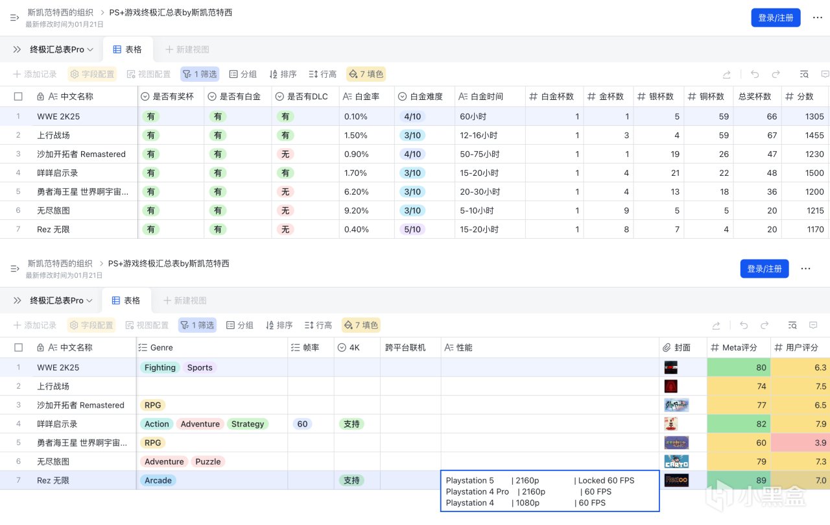Viewport: 830px width, 525px height.
Task: Open the 终极汇总表Pro dropdown in upper view
Action: coord(62,49)
